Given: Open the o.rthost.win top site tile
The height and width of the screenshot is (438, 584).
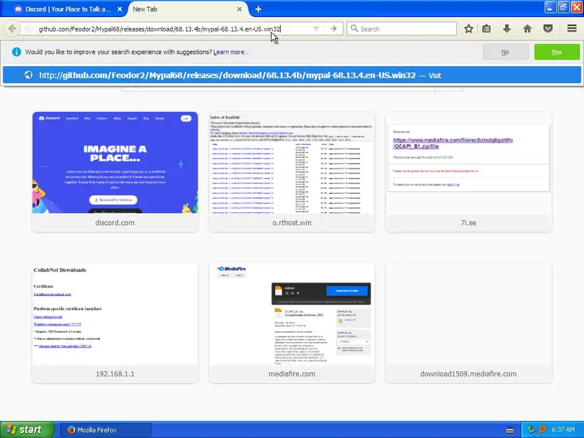Looking at the screenshot, I should click(x=292, y=172).
